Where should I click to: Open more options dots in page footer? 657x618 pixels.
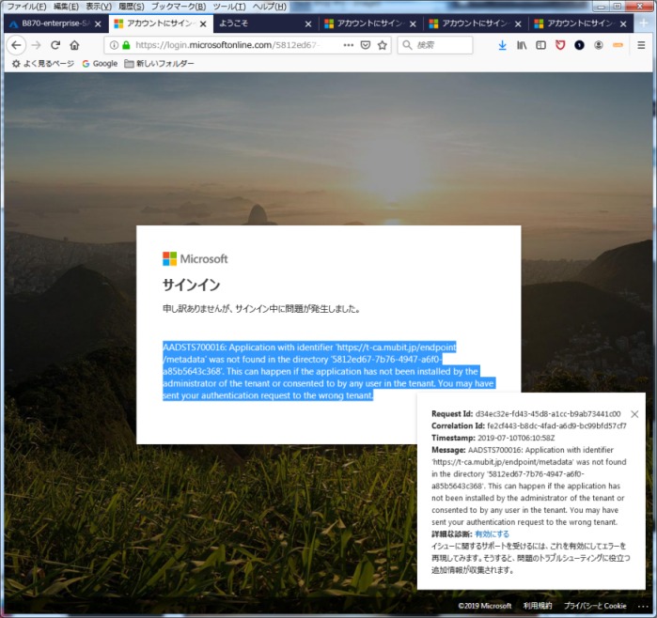tap(643, 607)
